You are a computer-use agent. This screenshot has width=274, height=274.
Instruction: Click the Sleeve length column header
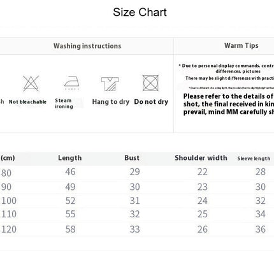pos(254,159)
